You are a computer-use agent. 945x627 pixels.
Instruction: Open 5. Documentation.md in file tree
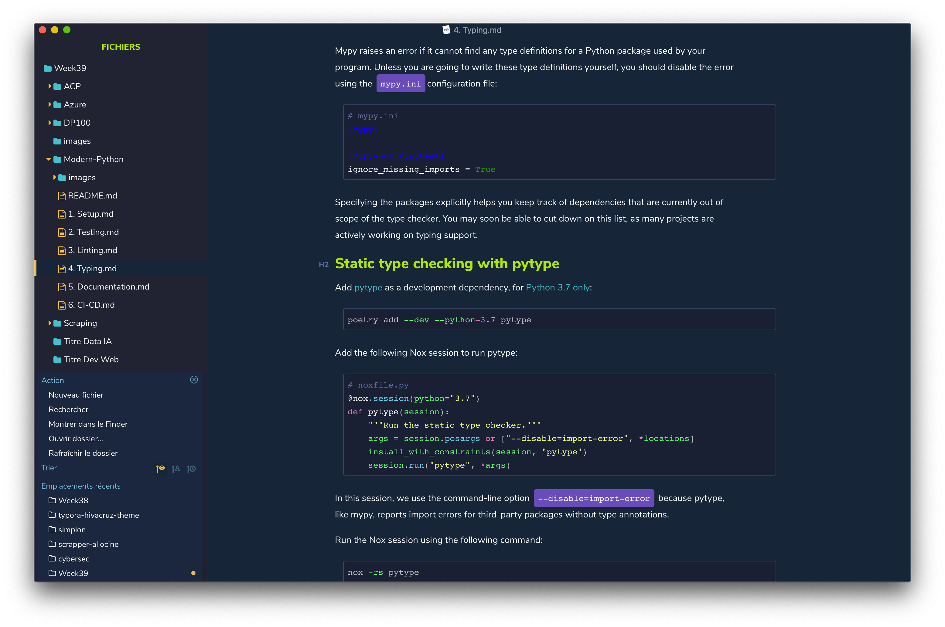pos(108,287)
